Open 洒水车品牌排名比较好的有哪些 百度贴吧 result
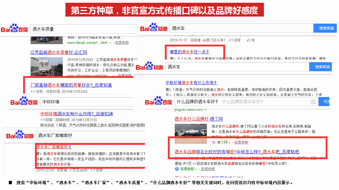The height and width of the screenshot is (190, 339). point(237,152)
